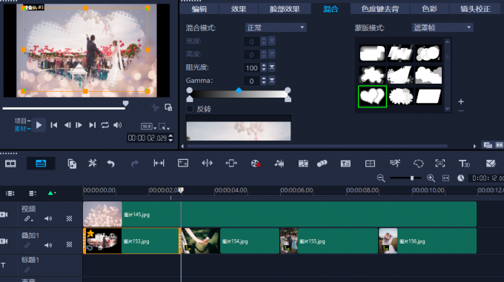Zoom in the timeline

pos(431,178)
